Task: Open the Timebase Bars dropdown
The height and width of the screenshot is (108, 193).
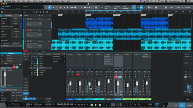Action: click(x=118, y=8)
